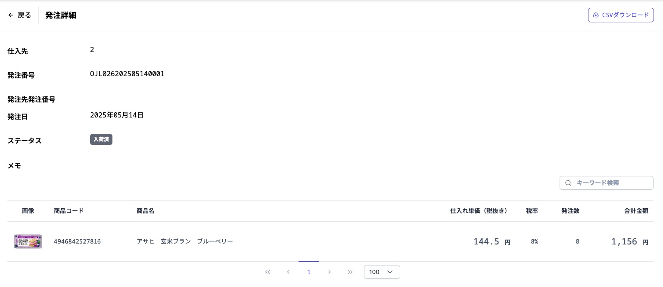
Task: Open the product image thumbnail
Action: tap(28, 241)
